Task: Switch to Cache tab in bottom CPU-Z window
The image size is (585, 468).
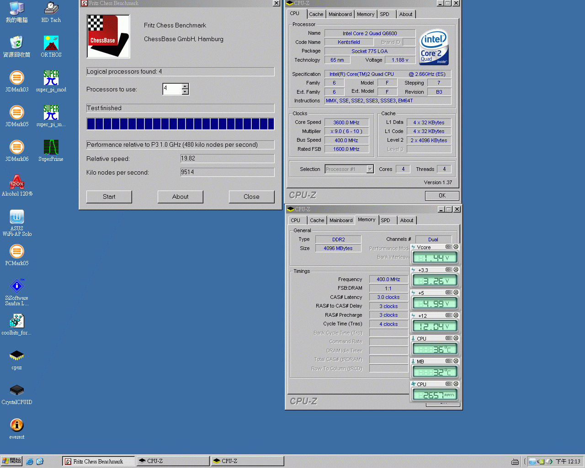Action: point(317,220)
